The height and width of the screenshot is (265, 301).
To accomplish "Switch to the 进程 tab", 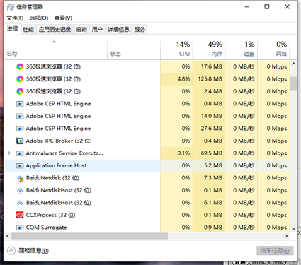I will tap(12, 29).
